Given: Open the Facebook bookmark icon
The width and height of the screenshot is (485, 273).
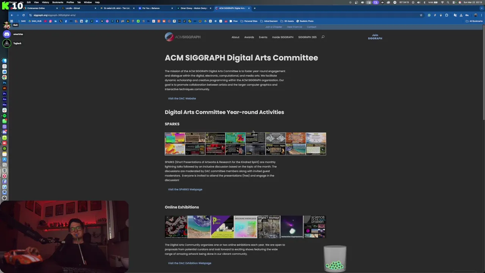Looking at the screenshot, I should pyautogui.click(x=66, y=21).
